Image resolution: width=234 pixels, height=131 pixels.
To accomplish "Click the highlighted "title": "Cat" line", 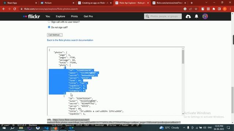I will (77, 83).
